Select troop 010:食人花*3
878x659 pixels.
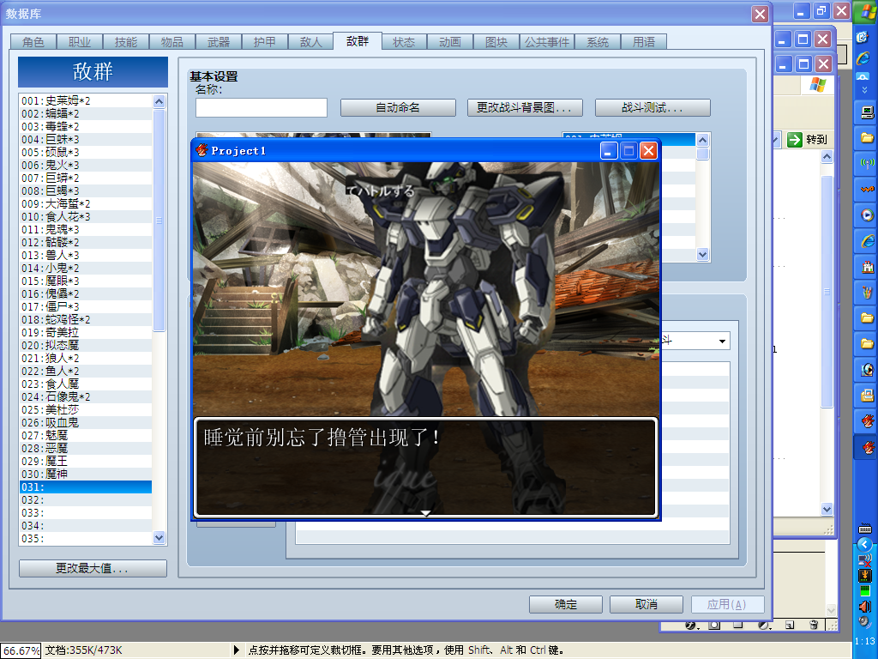[x=86, y=217]
